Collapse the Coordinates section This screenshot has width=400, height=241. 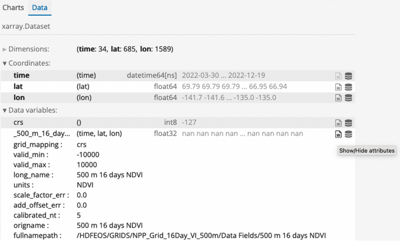click(26, 63)
